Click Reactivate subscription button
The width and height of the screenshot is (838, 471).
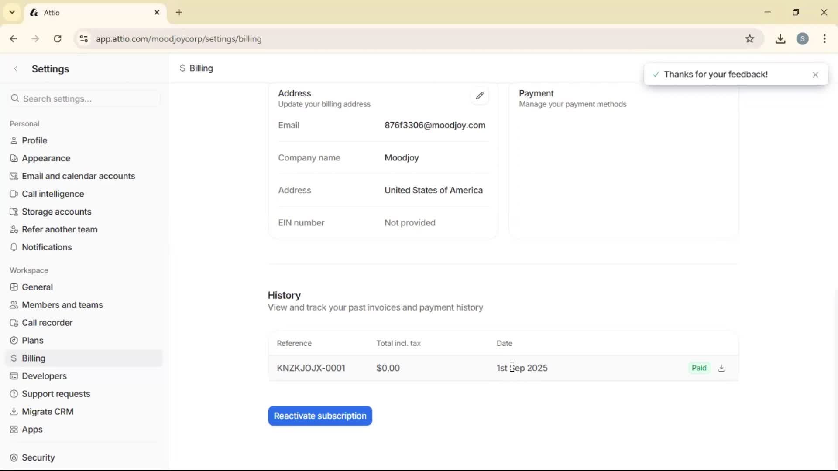[320, 416]
